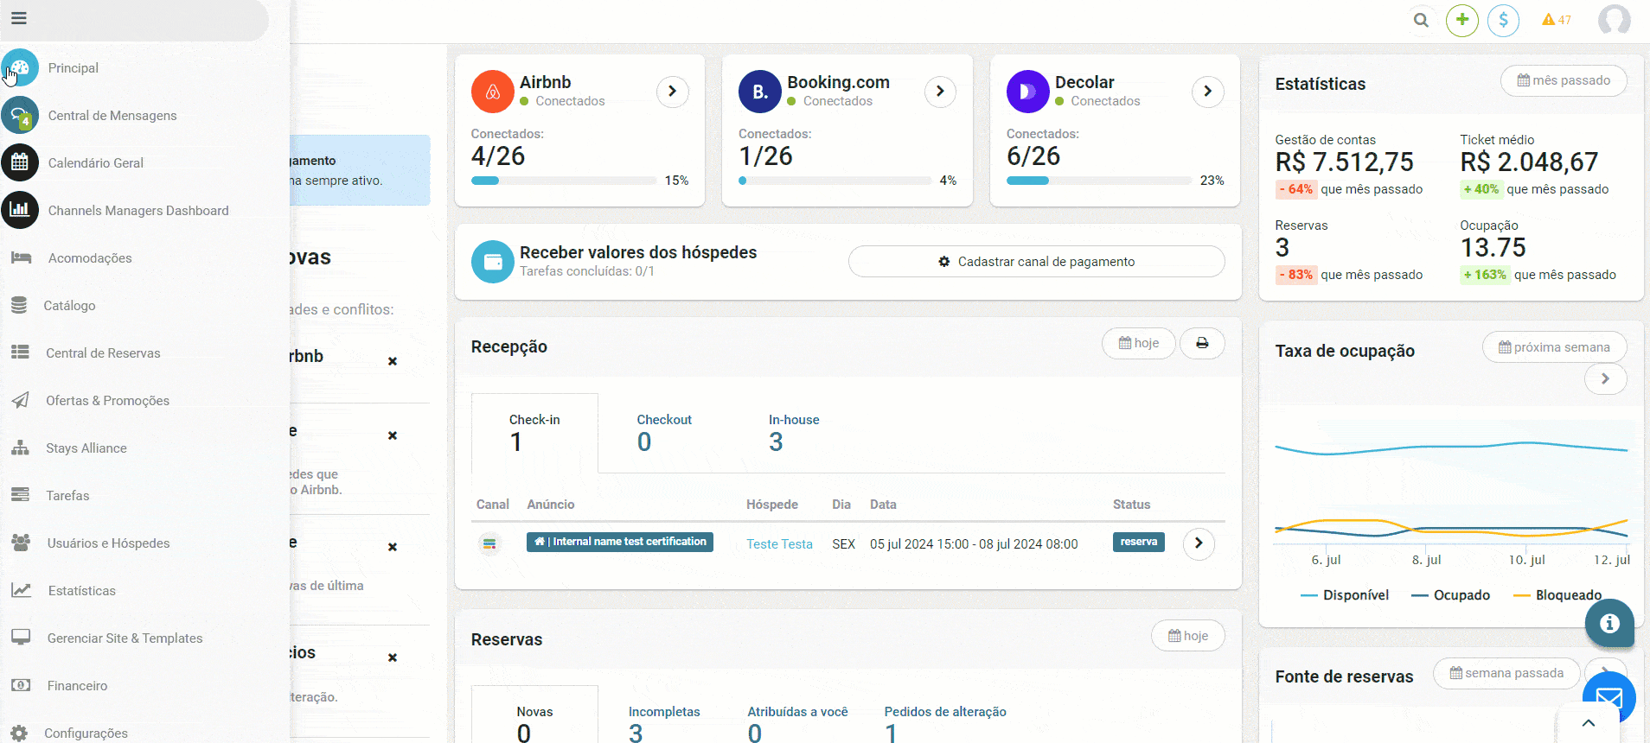
Task: Select Ofertas & Promoções paper plane icon
Action: (x=20, y=400)
